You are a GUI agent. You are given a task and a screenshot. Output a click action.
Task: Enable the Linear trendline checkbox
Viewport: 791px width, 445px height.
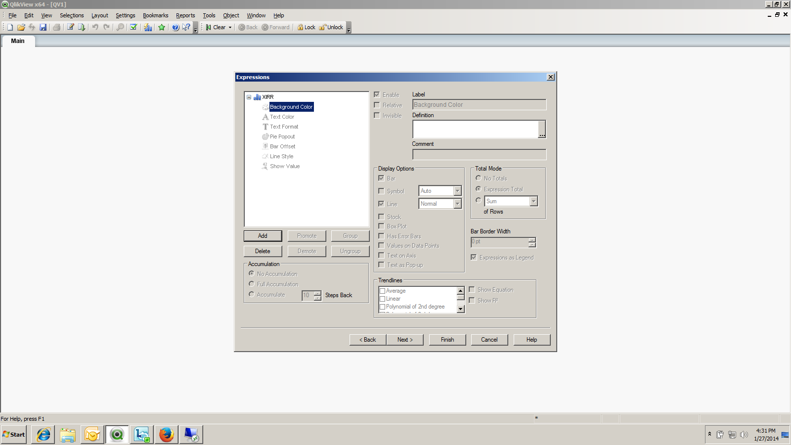click(382, 299)
